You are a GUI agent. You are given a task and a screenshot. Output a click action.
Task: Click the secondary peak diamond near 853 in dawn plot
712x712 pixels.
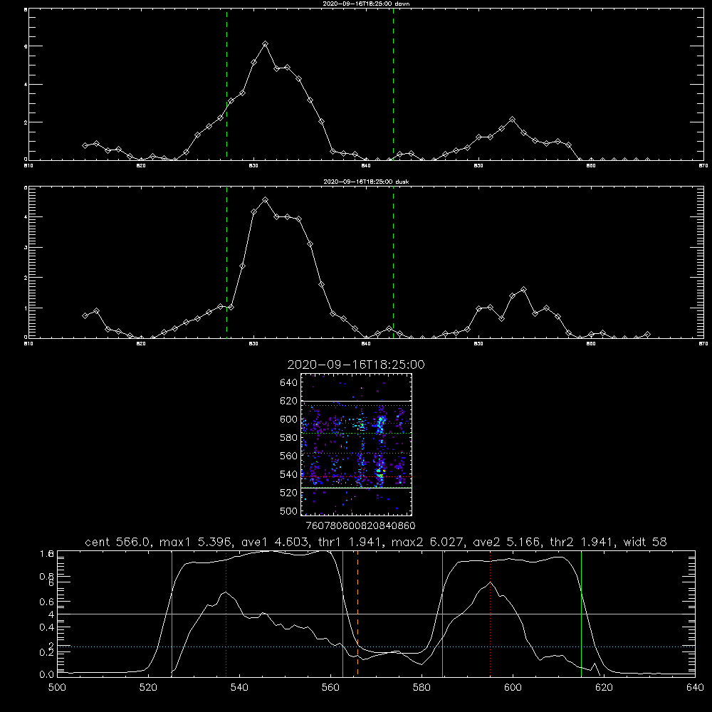[512, 120]
